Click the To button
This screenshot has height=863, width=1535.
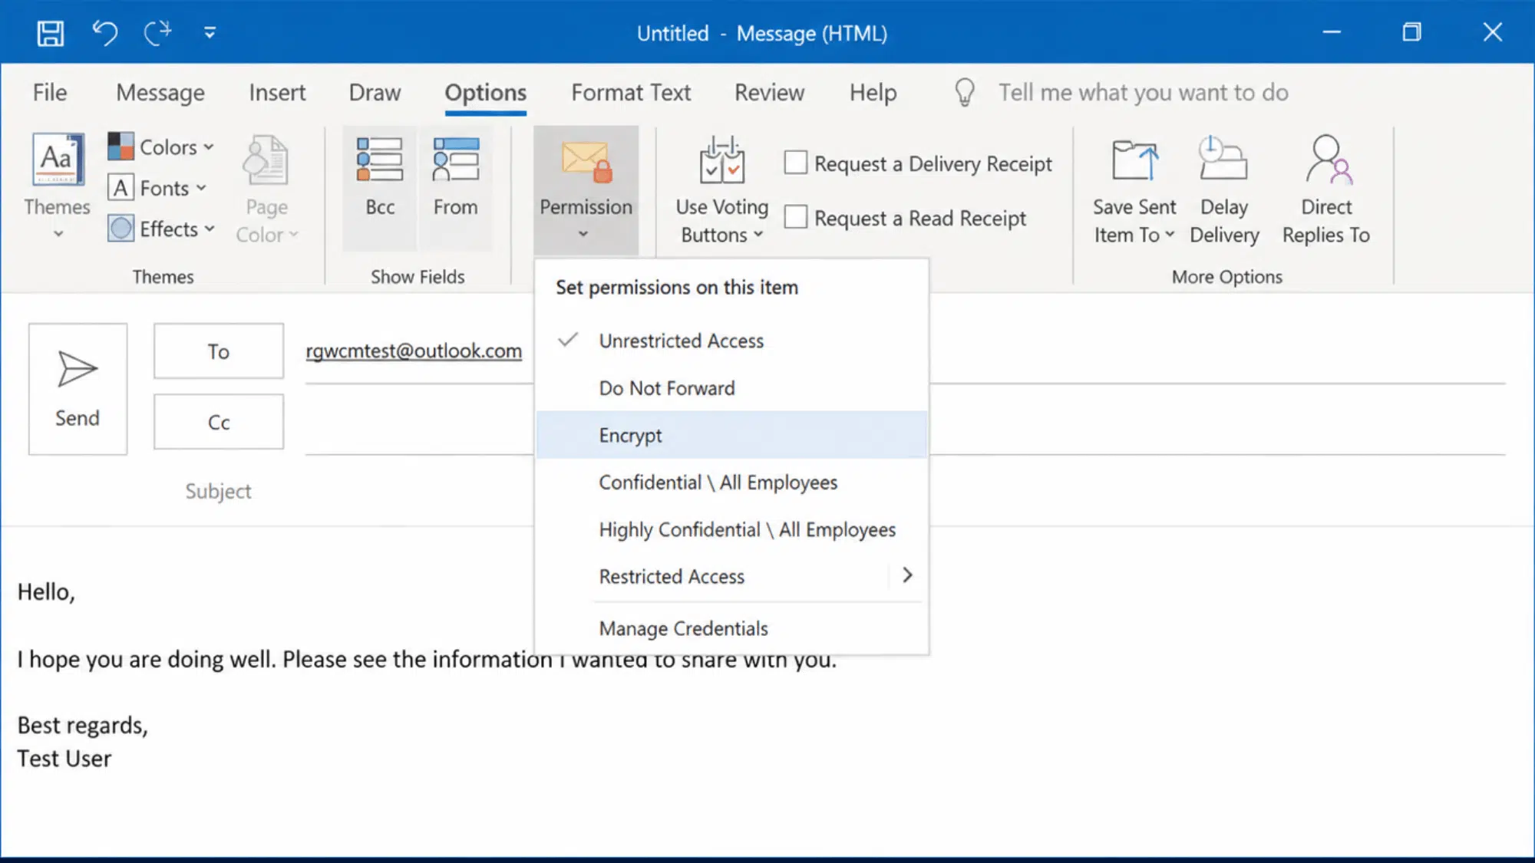click(x=219, y=351)
